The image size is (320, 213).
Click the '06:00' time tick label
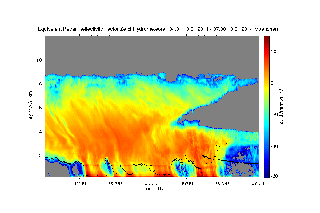pos(187,183)
